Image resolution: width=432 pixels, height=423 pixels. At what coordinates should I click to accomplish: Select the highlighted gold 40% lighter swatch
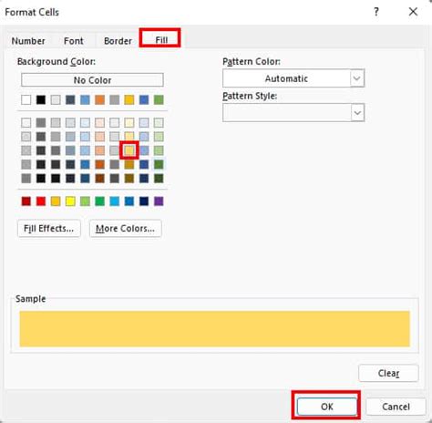click(x=129, y=150)
